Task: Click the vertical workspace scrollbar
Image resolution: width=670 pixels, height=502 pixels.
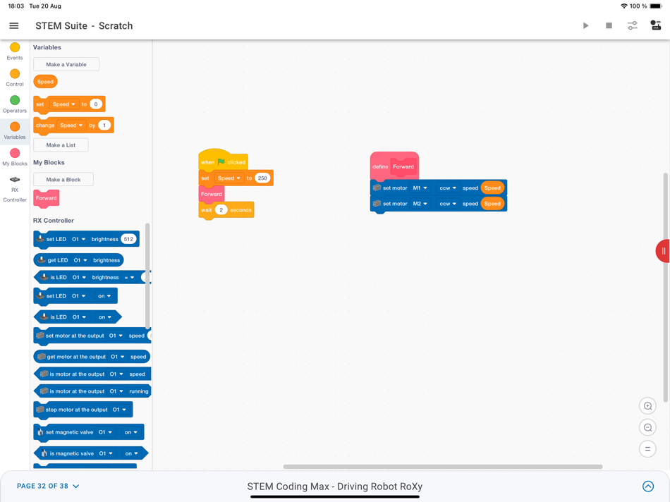Action: [665, 287]
